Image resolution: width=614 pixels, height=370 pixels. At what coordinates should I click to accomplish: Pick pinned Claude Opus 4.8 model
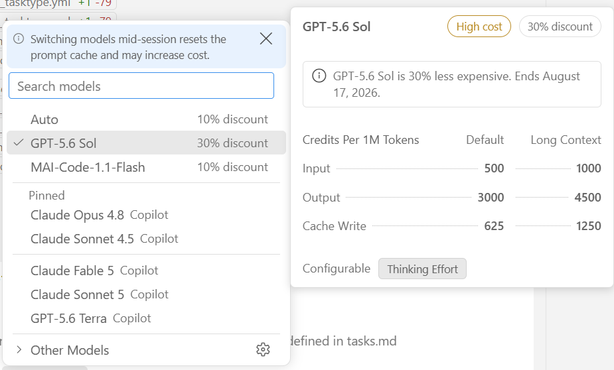pos(147,215)
